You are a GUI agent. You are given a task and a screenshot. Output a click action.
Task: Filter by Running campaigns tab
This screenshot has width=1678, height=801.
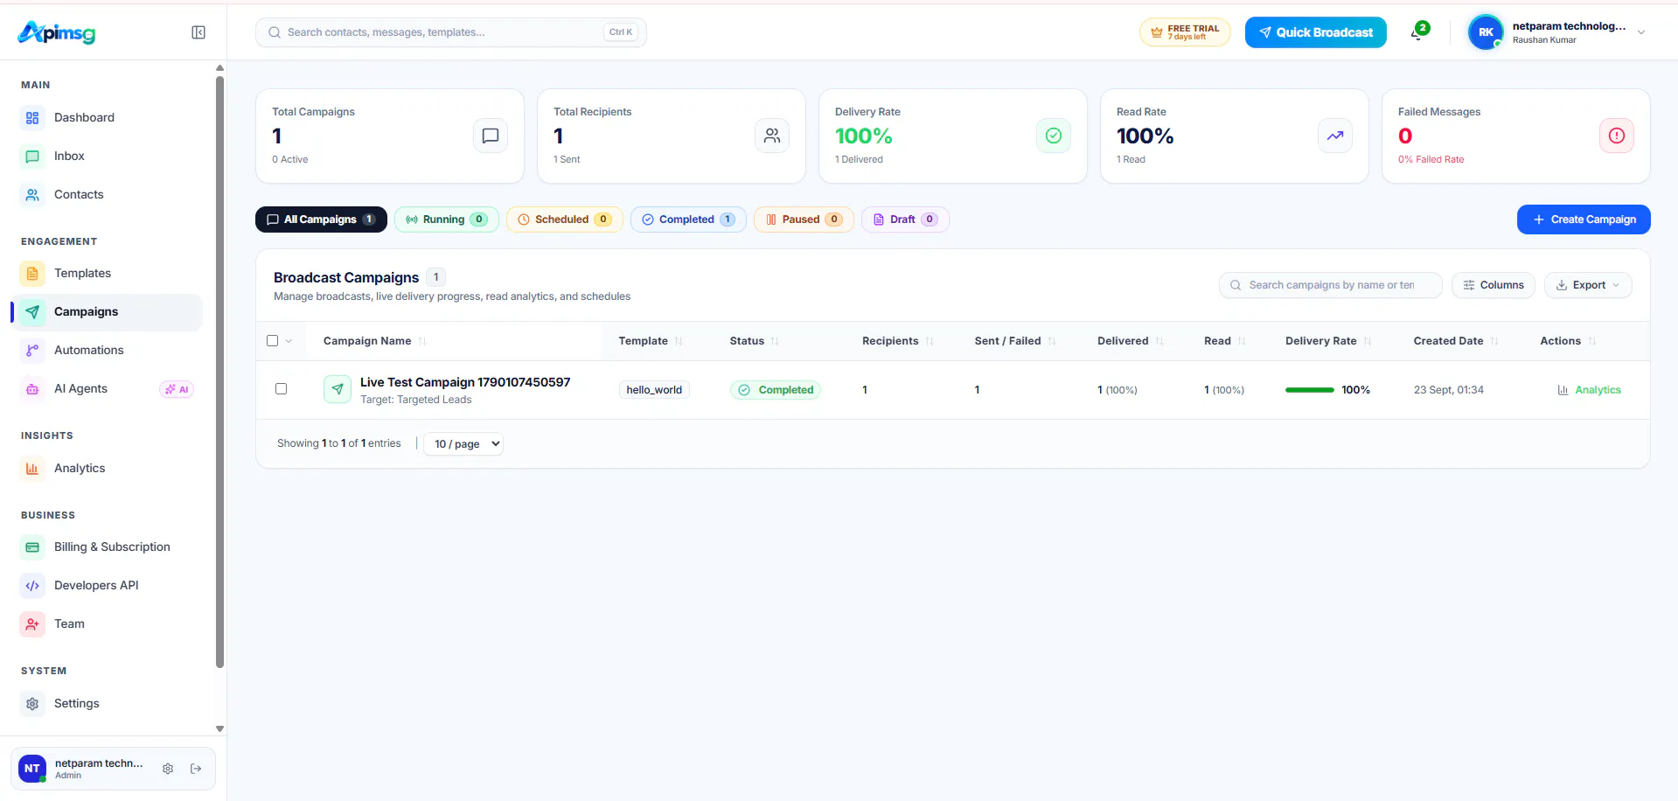(446, 219)
